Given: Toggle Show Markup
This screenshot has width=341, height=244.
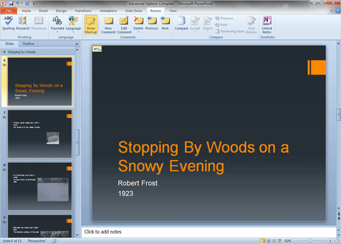Looking at the screenshot, I should pyautogui.click(x=91, y=24).
